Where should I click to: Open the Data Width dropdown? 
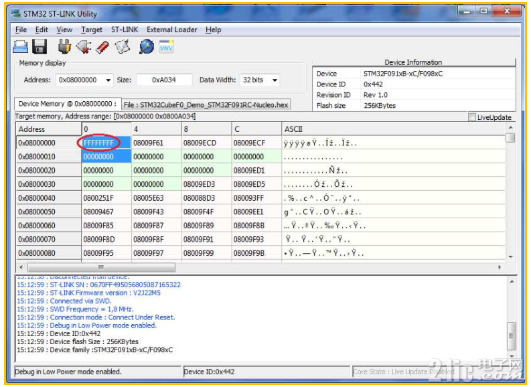coord(275,80)
